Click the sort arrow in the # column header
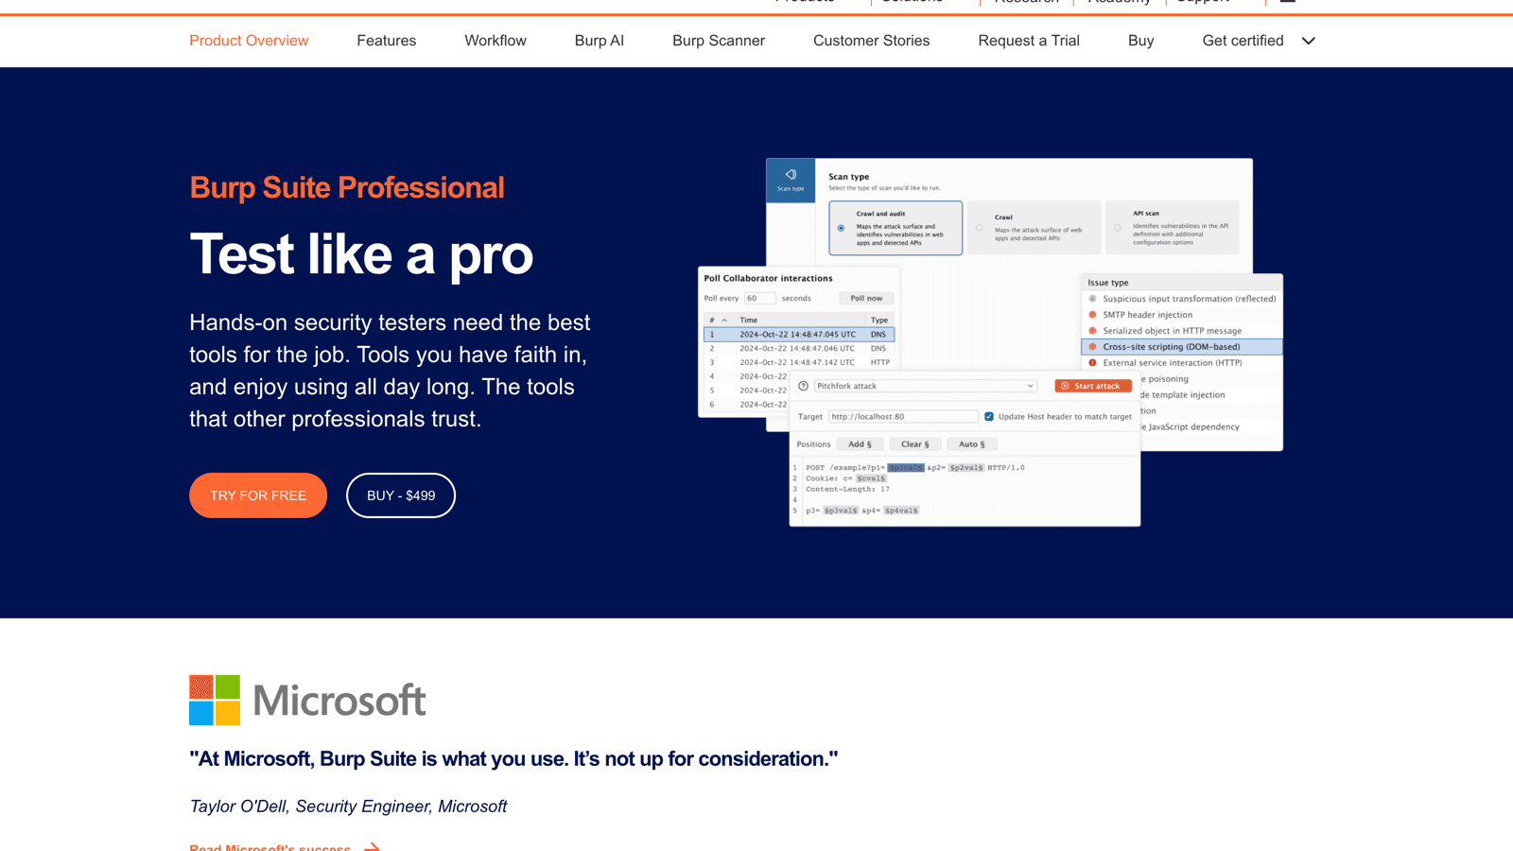Screen dimensions: 1513x851 (x=724, y=321)
